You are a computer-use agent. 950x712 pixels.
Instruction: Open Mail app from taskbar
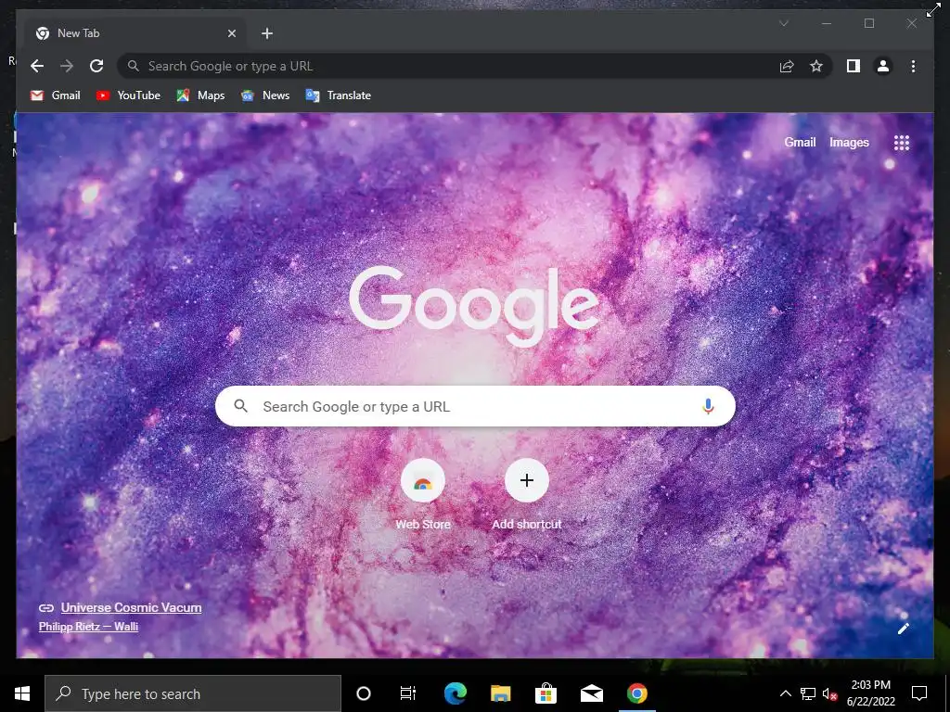[x=591, y=693]
